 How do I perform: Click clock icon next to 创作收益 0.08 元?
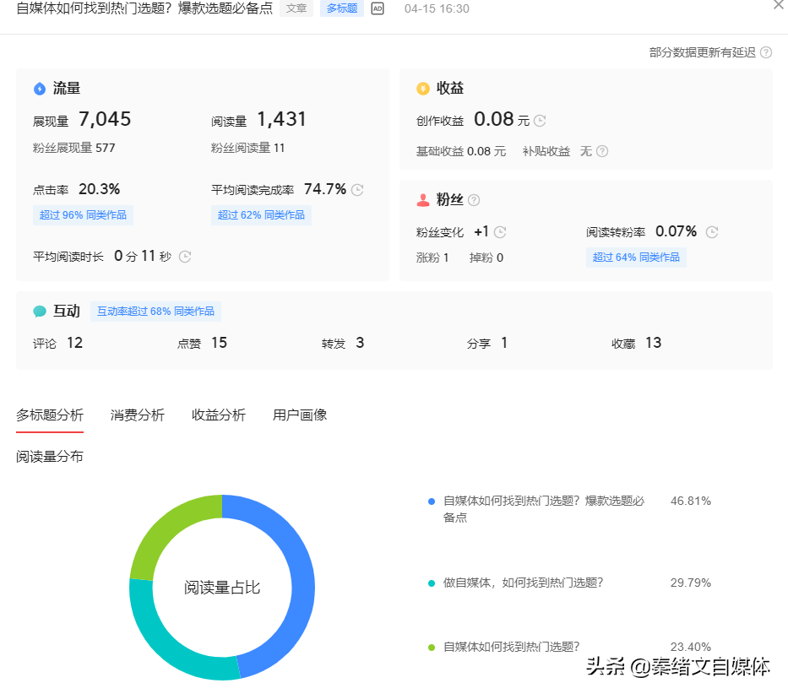[x=540, y=121]
